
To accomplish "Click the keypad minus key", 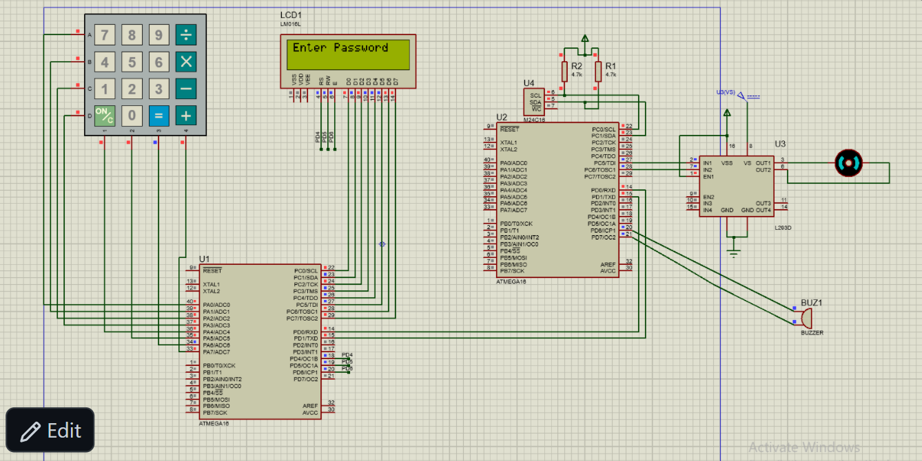I will 186,89.
